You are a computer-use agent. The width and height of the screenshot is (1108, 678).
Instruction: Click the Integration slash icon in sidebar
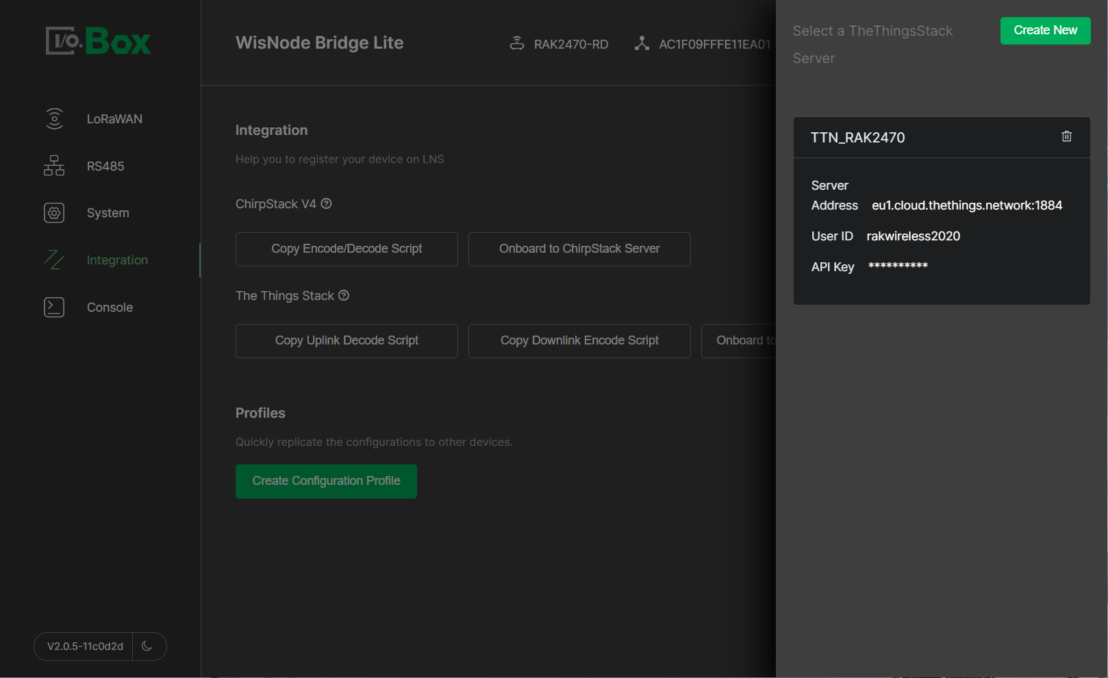click(x=54, y=260)
